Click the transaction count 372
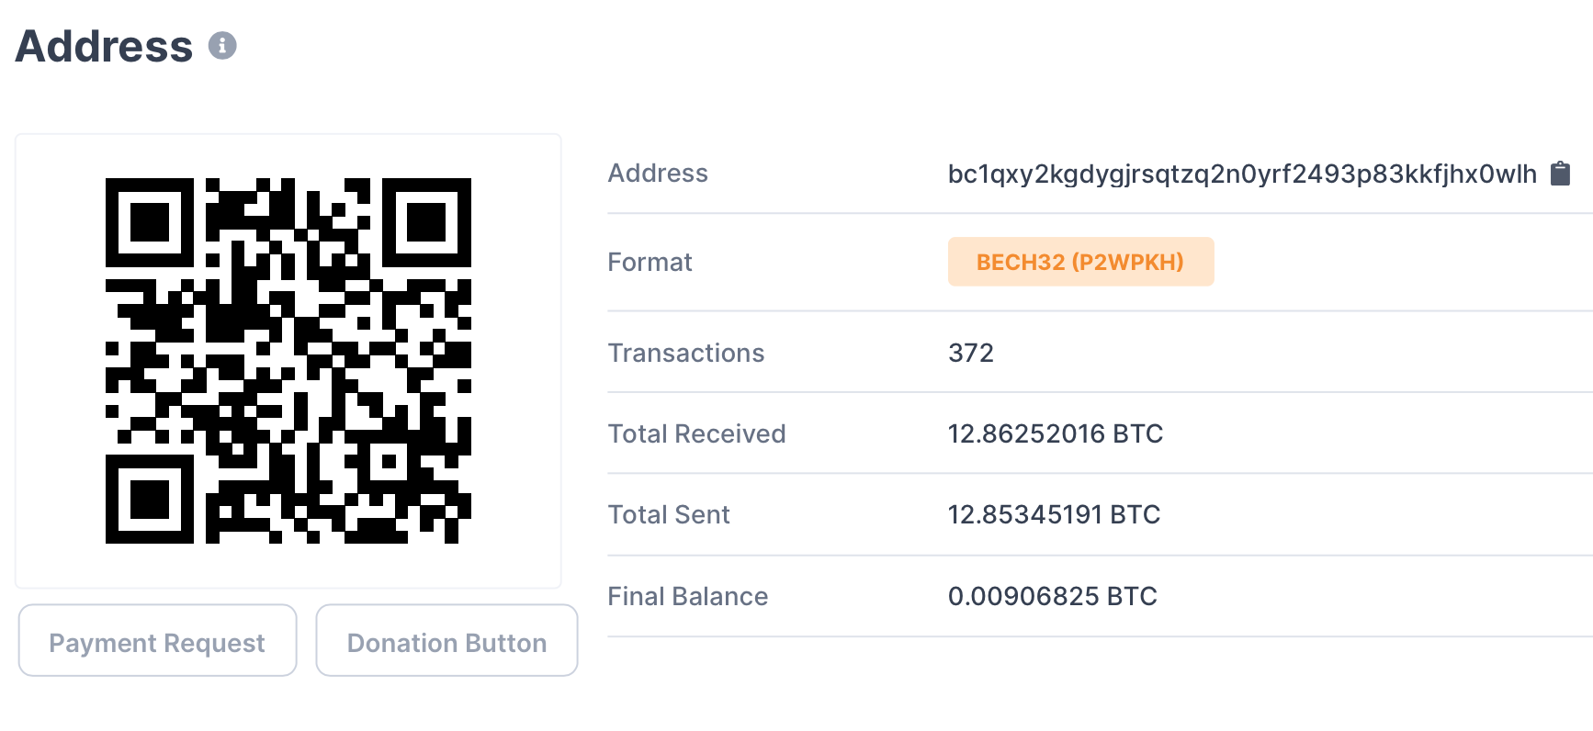1593x731 pixels. pos(971,354)
